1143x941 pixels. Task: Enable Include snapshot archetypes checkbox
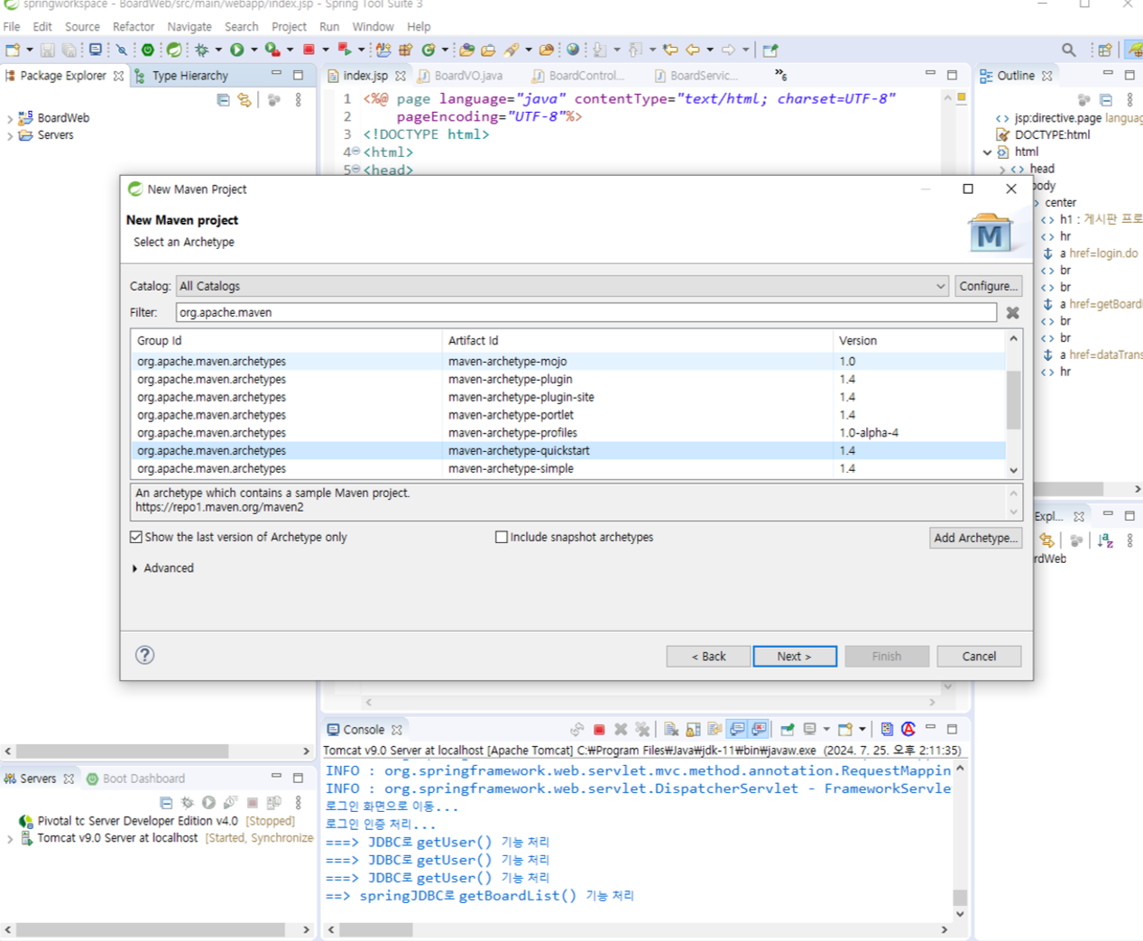pos(502,537)
